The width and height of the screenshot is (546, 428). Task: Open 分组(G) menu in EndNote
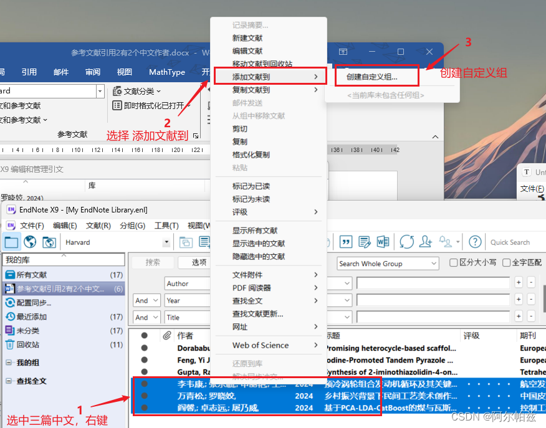click(132, 226)
